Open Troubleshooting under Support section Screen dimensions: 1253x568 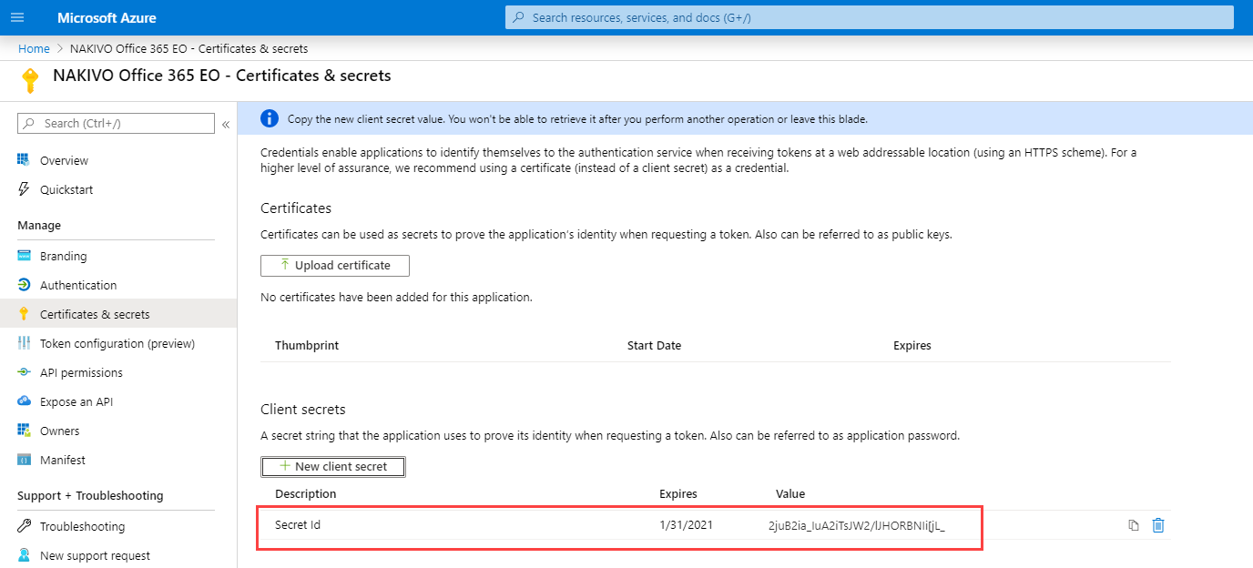click(82, 526)
